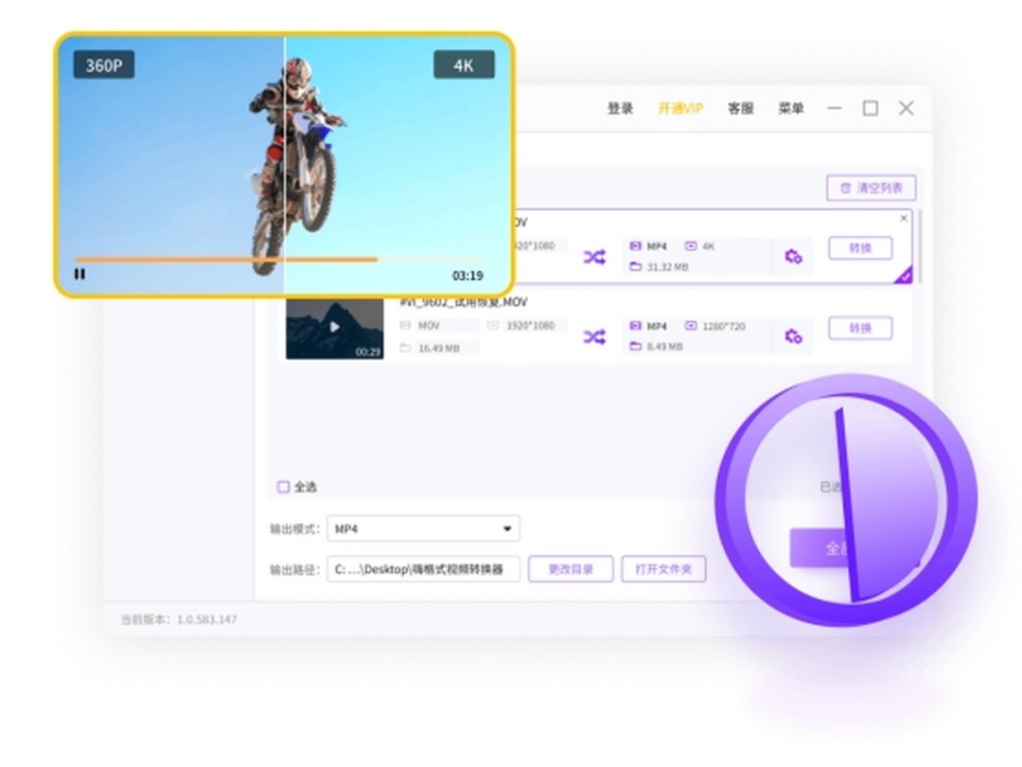Image resolution: width=1022 pixels, height=767 pixels.
Task: Pause playback in the 360P/4K preview
Action: (x=80, y=274)
